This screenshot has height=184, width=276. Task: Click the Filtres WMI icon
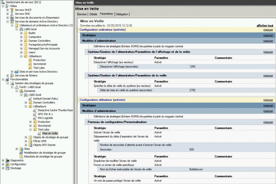point(30,141)
